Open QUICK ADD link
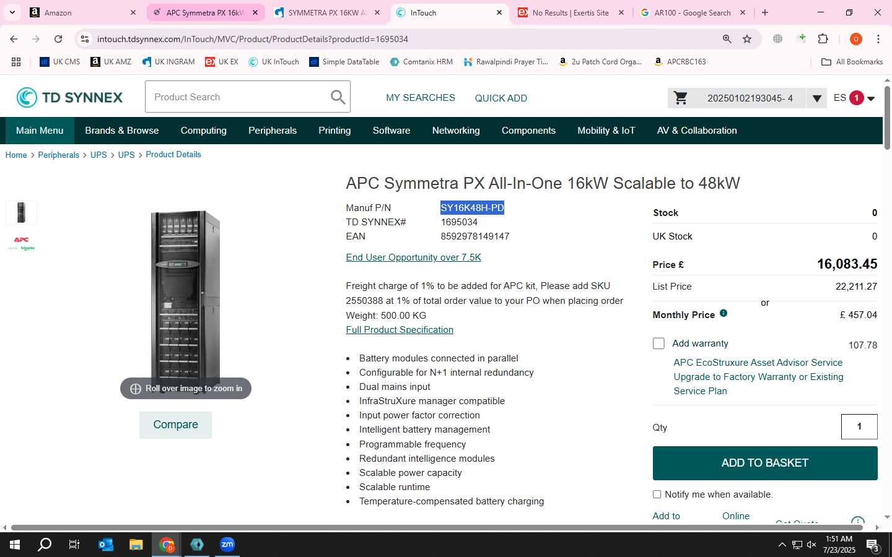The width and height of the screenshot is (892, 557). click(x=501, y=98)
